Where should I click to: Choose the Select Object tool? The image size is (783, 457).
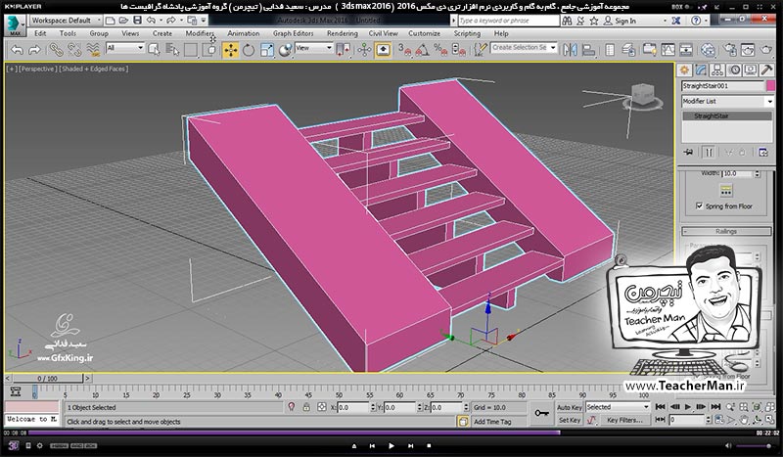click(154, 50)
